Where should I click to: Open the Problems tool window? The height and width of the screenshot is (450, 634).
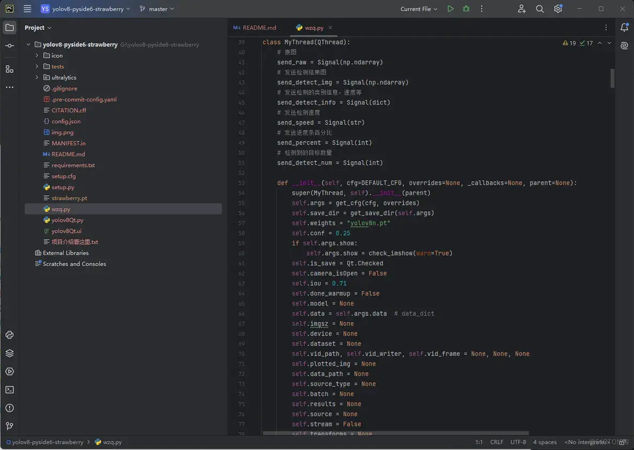click(10, 408)
